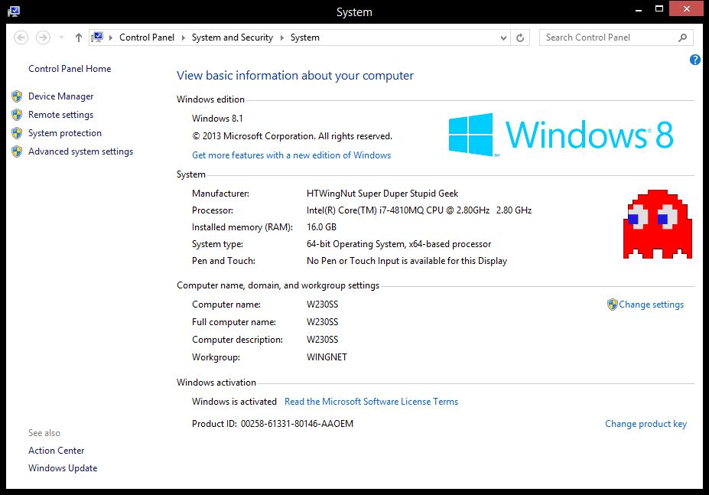Screen dimensions: 709x495
Task: Click the System window title bar icon
Action: (x=14, y=11)
